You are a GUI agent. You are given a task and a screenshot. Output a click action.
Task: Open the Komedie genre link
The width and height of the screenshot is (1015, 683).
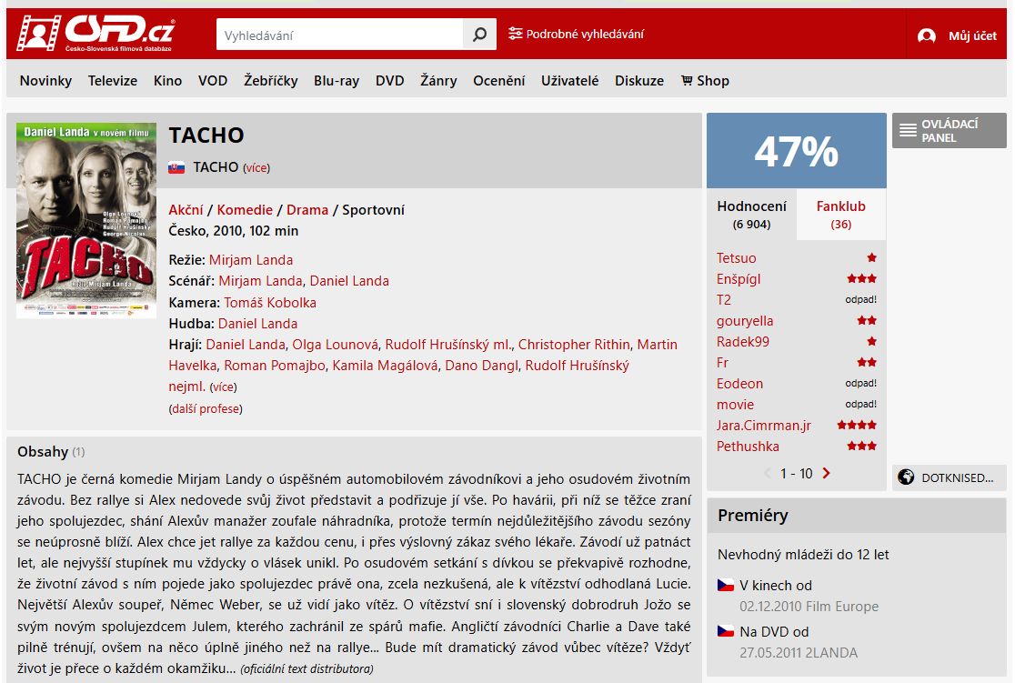coord(245,210)
